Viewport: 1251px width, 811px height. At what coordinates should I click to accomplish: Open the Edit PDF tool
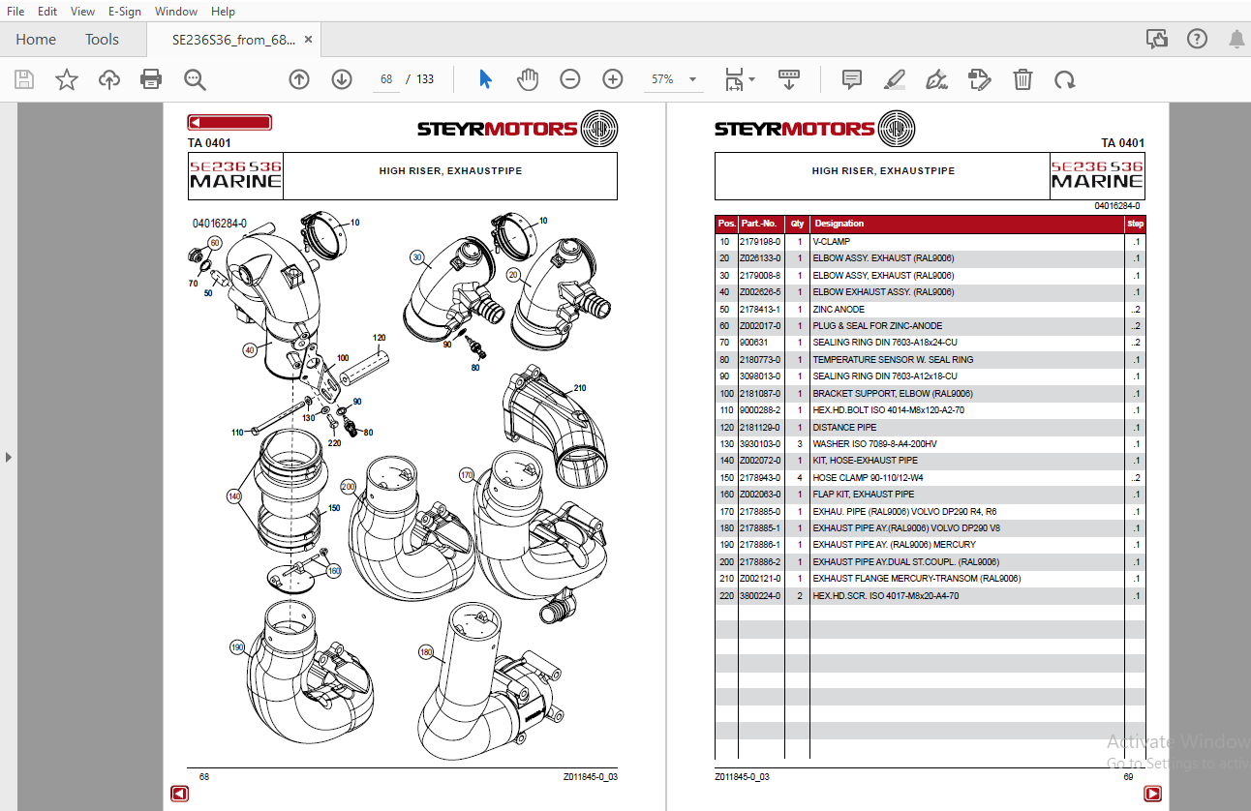tap(980, 79)
